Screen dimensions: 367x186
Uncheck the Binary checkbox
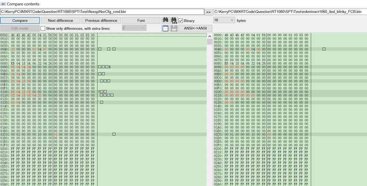181,21
